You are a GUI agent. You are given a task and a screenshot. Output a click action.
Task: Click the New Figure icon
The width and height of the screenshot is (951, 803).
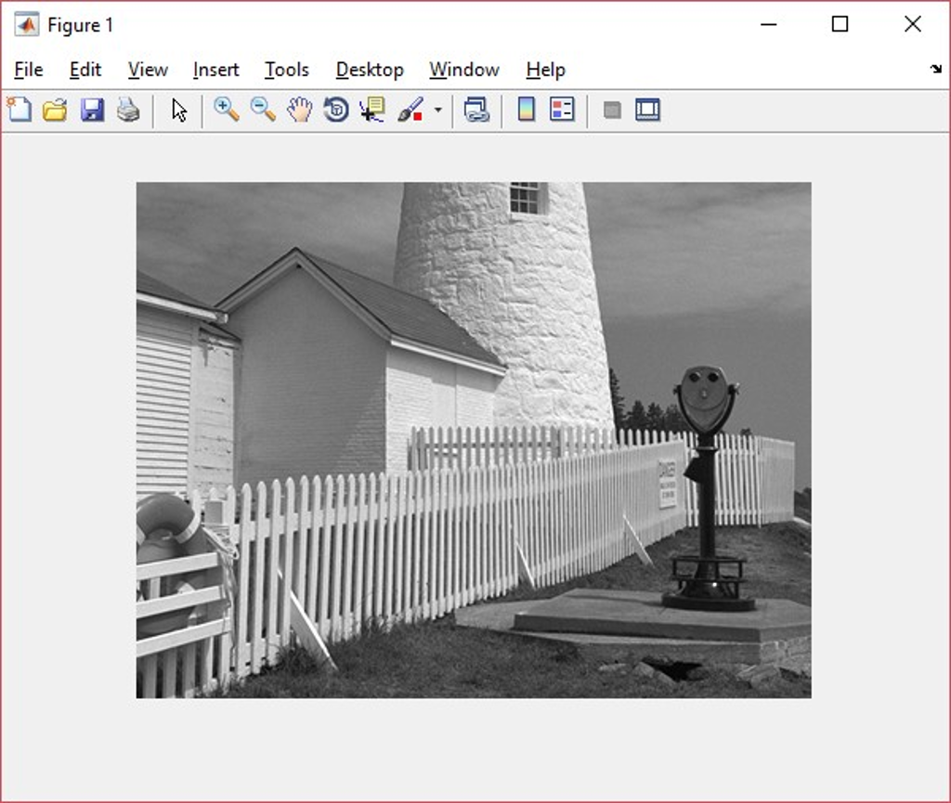19,110
